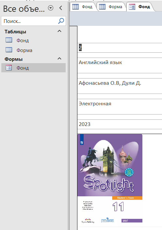Click the Форма table icon in navigation pane
162x230 pixels.
(9, 50)
